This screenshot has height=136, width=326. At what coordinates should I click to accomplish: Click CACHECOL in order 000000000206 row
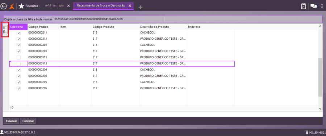click(x=147, y=70)
